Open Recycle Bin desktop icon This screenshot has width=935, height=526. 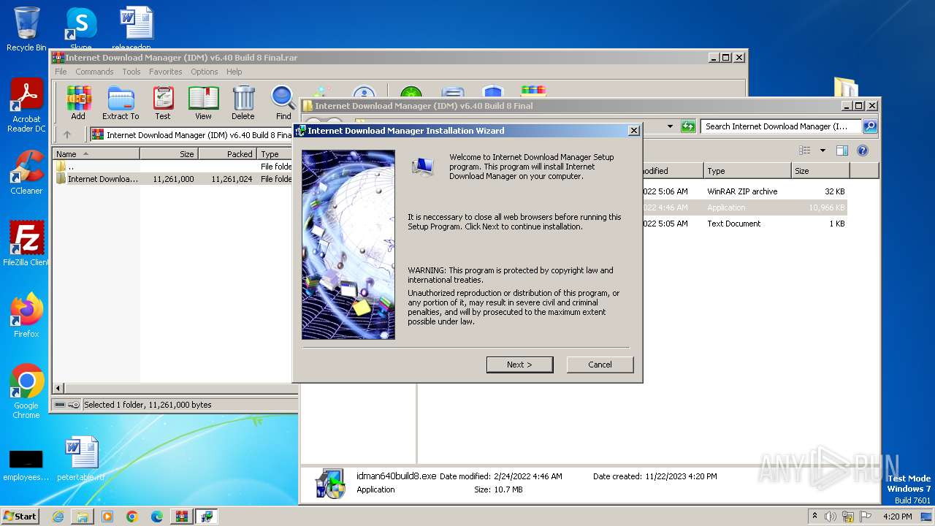(26, 28)
